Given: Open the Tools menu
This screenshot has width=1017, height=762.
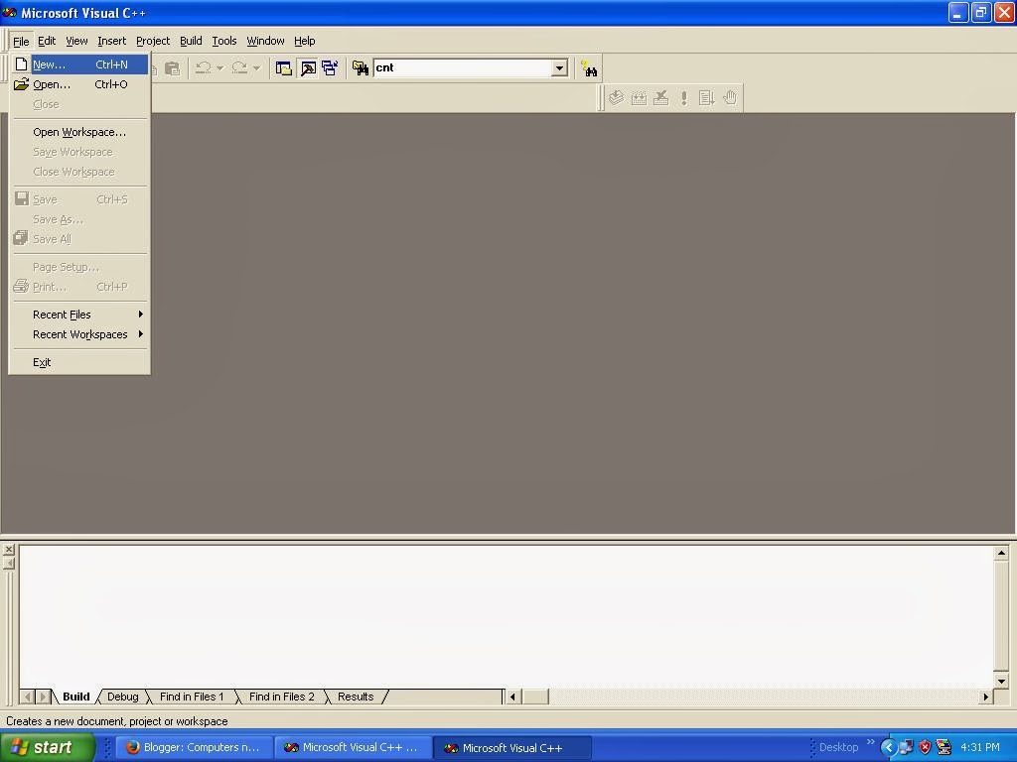Looking at the screenshot, I should coord(223,41).
